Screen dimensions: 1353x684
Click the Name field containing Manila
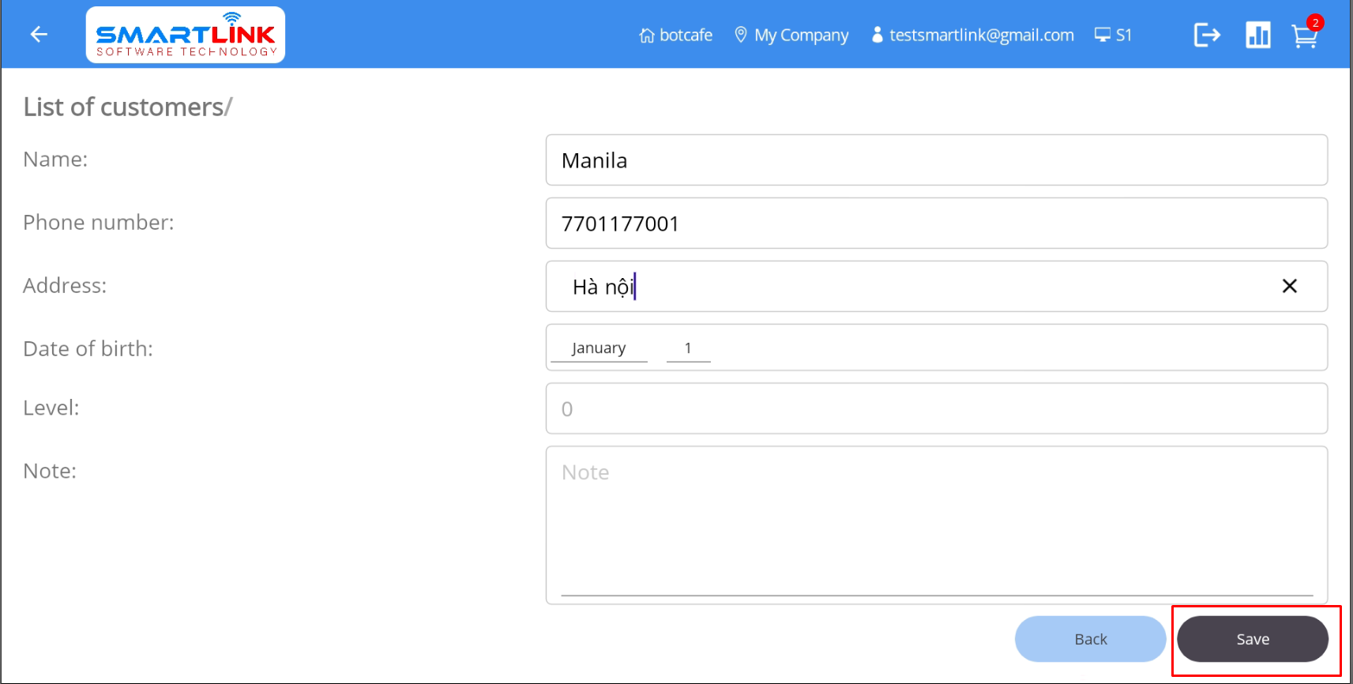tap(936, 160)
